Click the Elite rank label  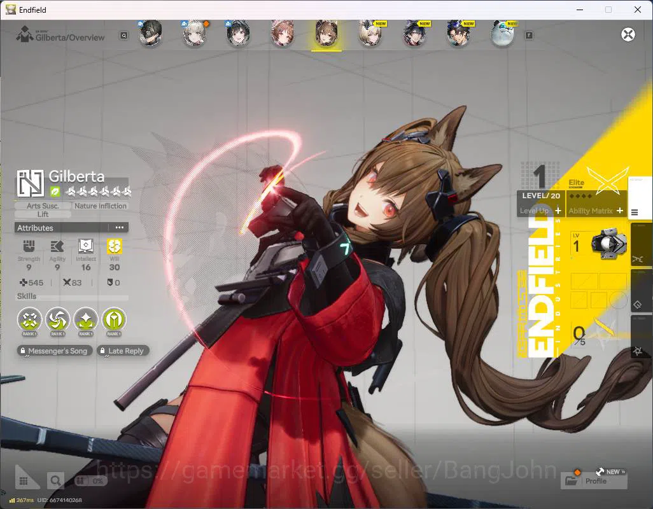(577, 183)
